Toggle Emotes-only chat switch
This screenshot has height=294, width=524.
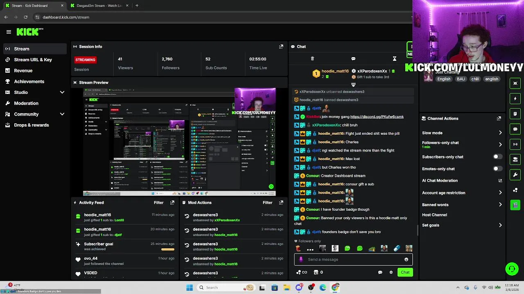pos(497,169)
